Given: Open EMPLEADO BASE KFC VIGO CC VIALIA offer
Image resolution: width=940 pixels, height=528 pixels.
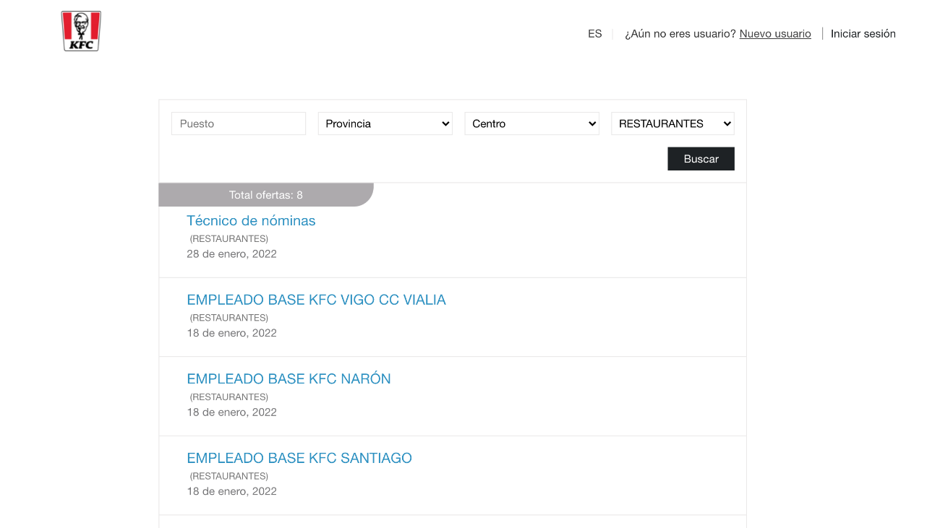Looking at the screenshot, I should (316, 300).
